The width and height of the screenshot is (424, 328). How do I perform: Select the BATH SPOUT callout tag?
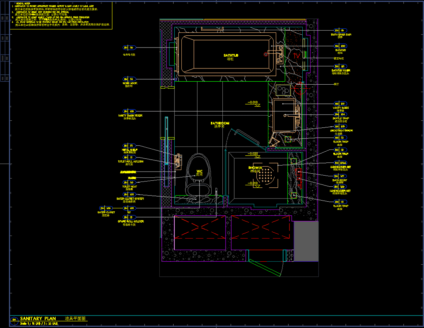[340, 176]
